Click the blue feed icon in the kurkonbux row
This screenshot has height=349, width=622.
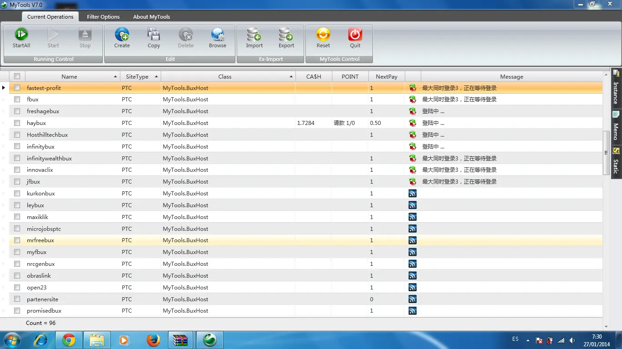click(413, 194)
